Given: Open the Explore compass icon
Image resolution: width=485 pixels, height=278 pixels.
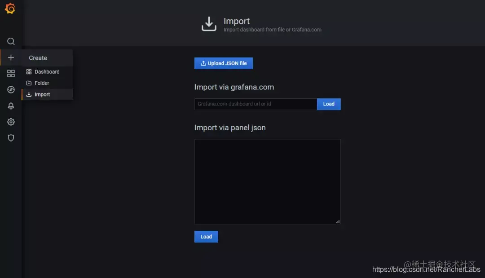Looking at the screenshot, I should coord(11,89).
